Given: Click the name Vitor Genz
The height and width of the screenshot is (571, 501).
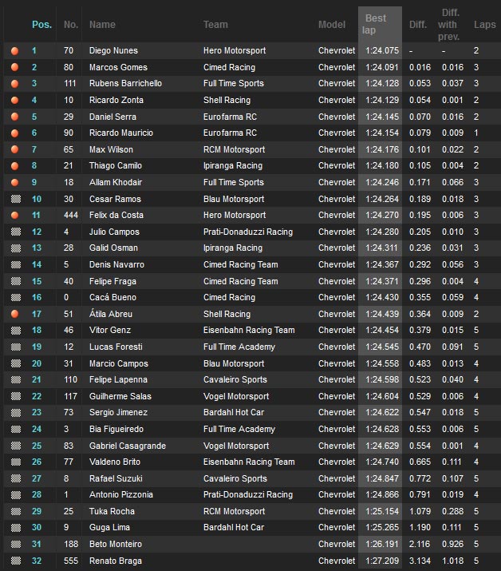Looking at the screenshot, I should 110,331.
